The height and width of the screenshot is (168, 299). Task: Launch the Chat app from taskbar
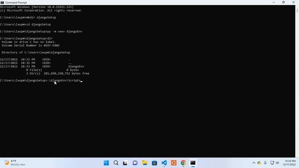pyautogui.click(x=135, y=163)
